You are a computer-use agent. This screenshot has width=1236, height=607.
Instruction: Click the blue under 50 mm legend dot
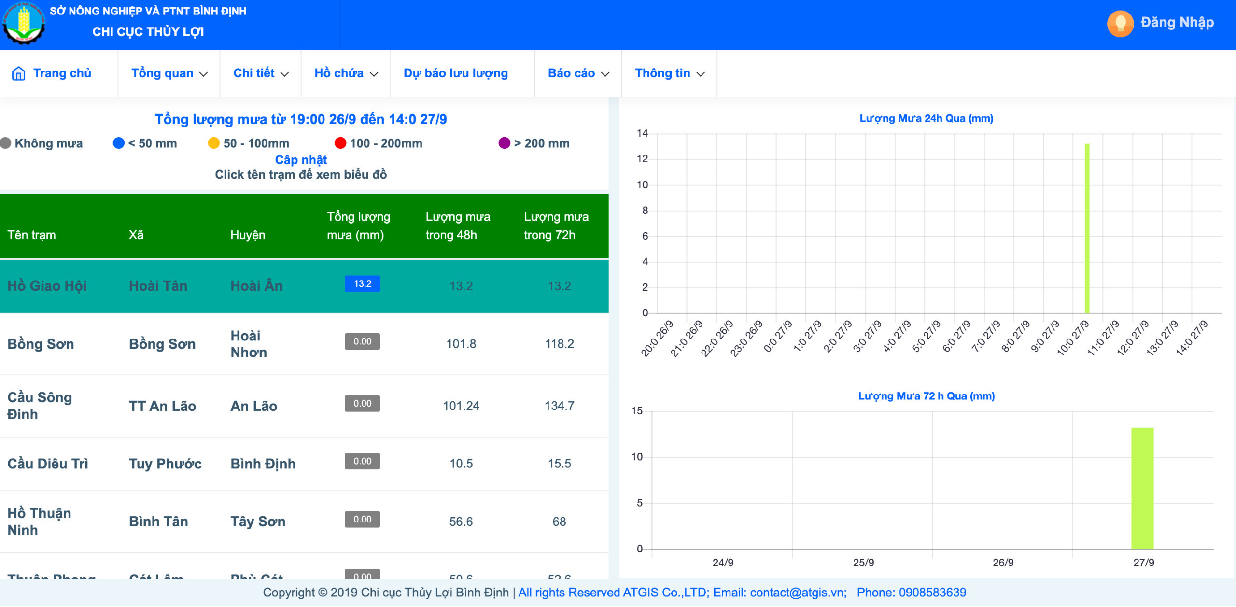tap(118, 143)
